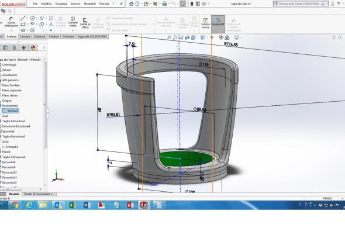Click the Print icon
Viewport: 345px width, 228px height.
[x=164, y=4]
